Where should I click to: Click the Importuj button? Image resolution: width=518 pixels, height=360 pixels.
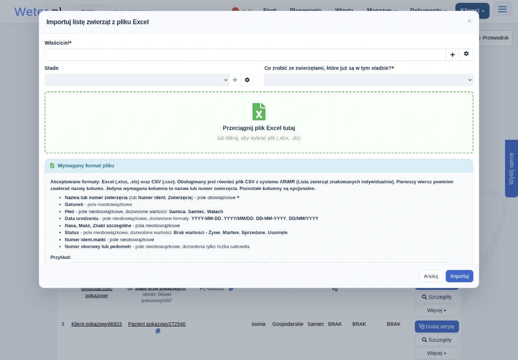click(459, 276)
